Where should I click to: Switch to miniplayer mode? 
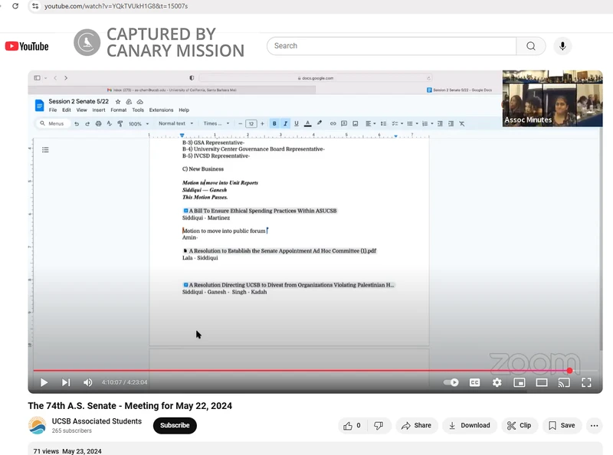coord(520,382)
